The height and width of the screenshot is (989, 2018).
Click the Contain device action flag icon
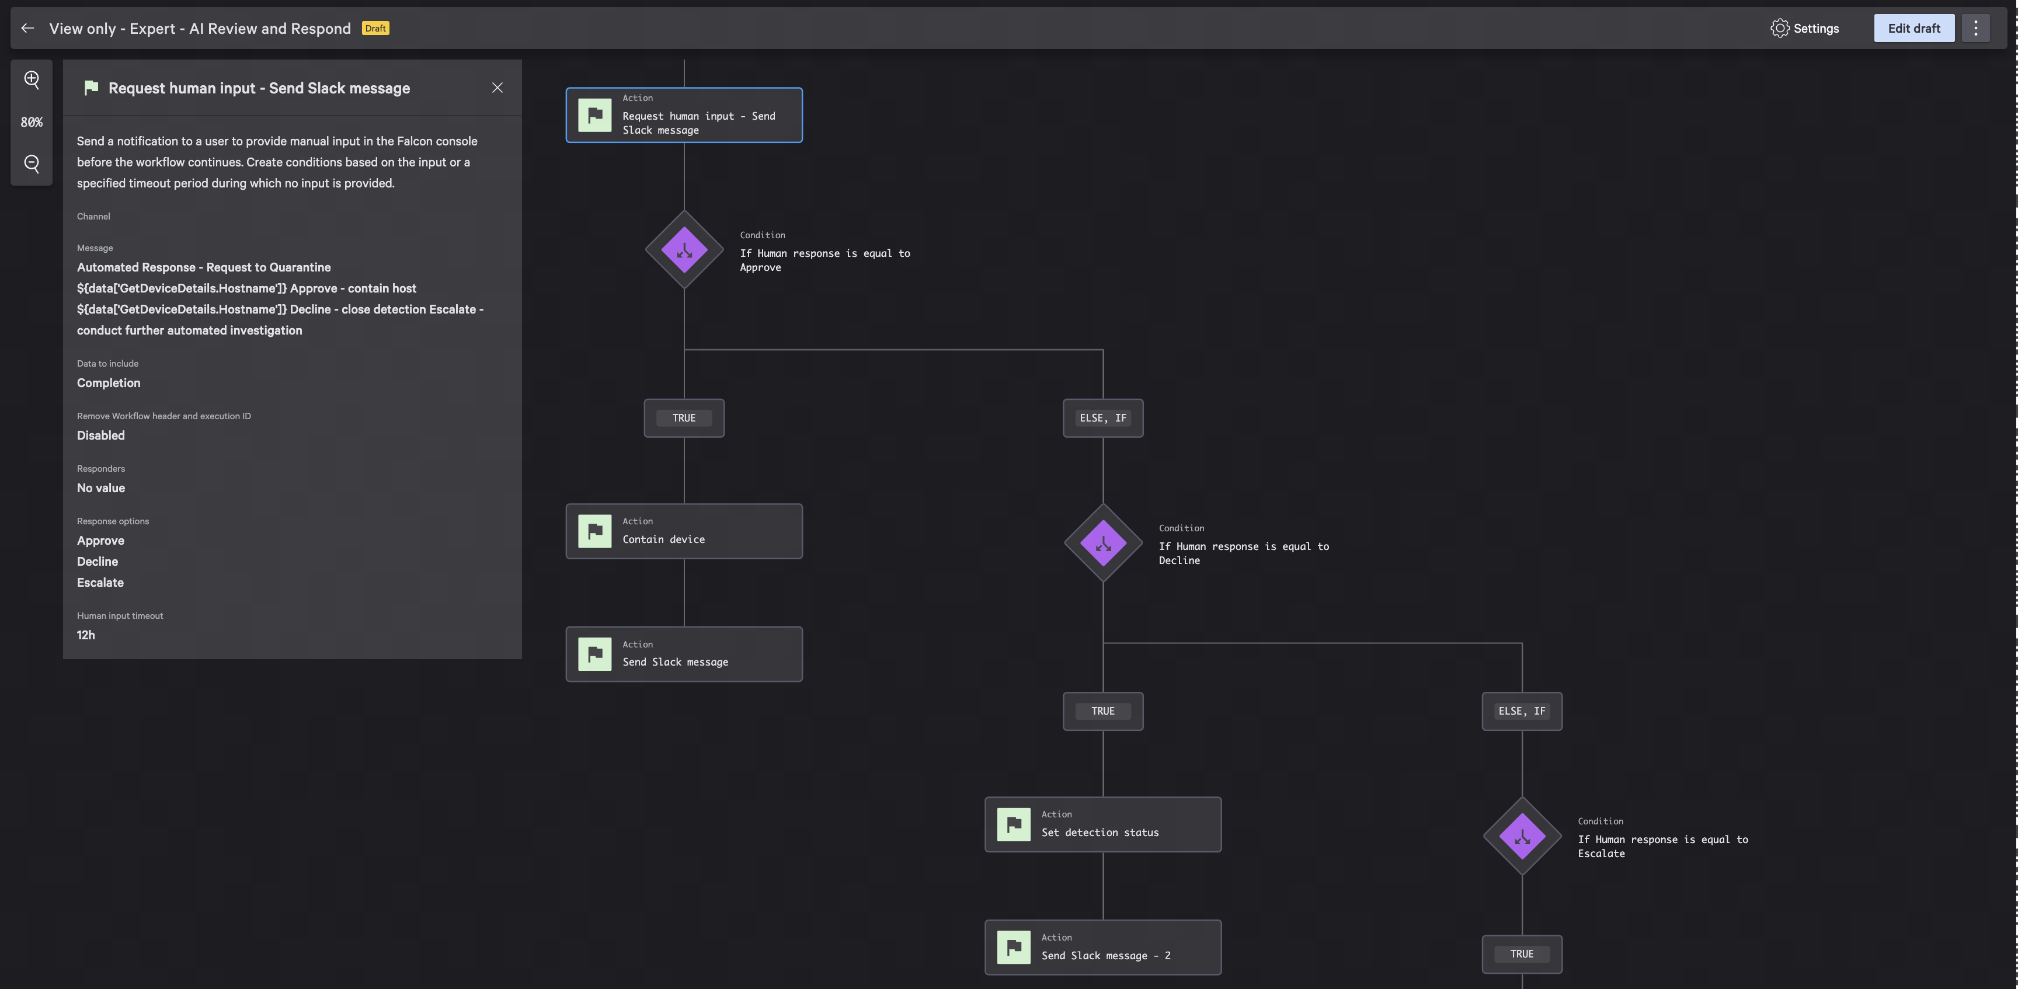[x=594, y=531]
